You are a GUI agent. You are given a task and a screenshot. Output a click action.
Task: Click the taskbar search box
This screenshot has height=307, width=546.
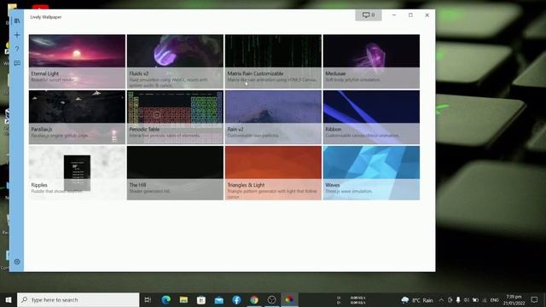78,299
